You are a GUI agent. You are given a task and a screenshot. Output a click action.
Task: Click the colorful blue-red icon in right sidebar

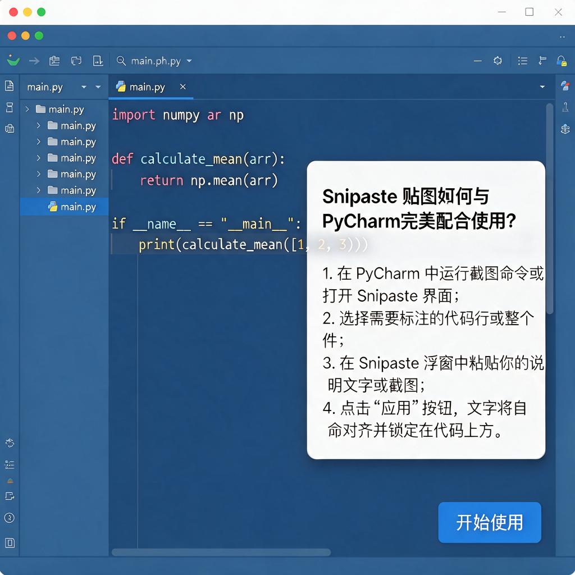coord(565,86)
